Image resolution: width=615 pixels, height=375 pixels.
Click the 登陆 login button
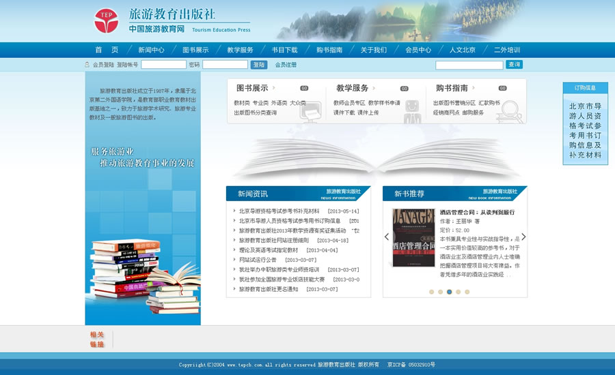point(259,65)
